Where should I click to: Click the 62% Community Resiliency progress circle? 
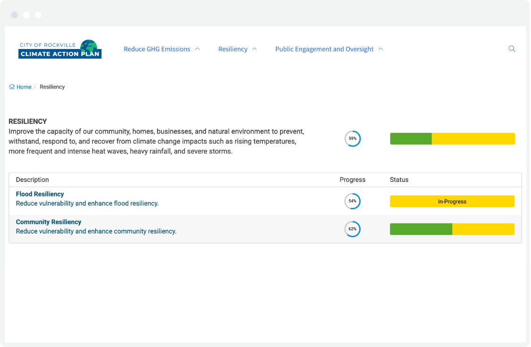tap(353, 229)
